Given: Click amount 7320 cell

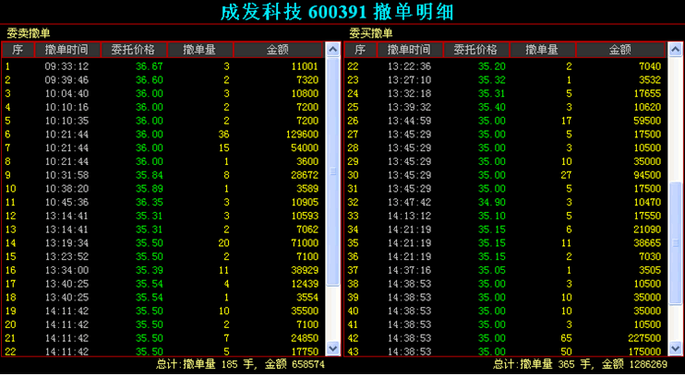Looking at the screenshot, I should pos(307,80).
